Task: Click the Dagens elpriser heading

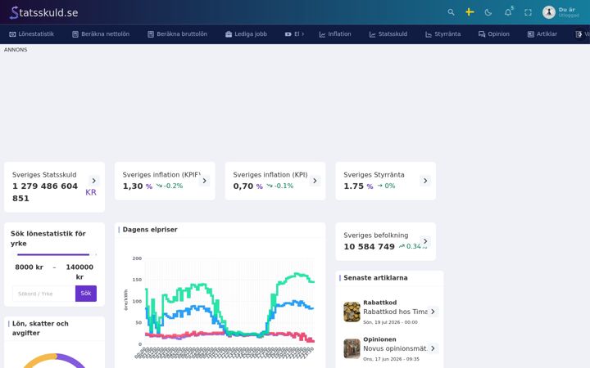Action: tap(150, 230)
